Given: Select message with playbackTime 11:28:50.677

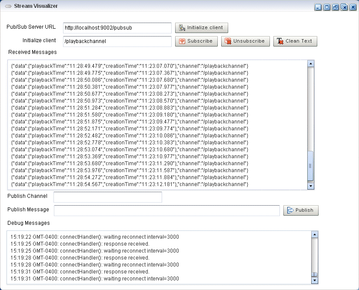Looking at the screenshot, I should click(x=130, y=94).
